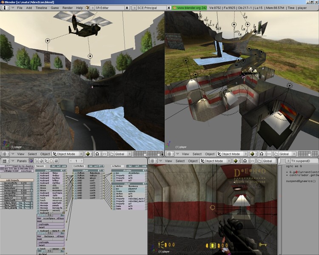The width and height of the screenshot is (319, 255).
Task: Open the Panels menu in buttons header
Action: pos(22,161)
